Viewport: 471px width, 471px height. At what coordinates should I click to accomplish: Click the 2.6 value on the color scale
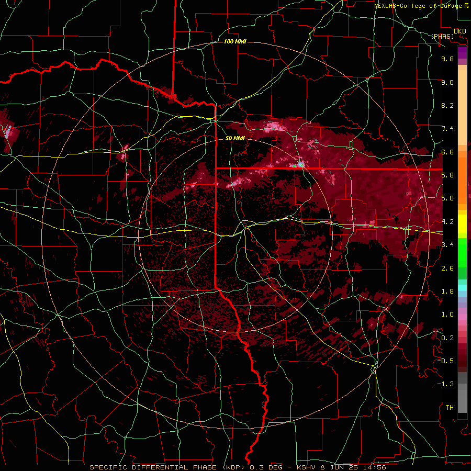[447, 268]
